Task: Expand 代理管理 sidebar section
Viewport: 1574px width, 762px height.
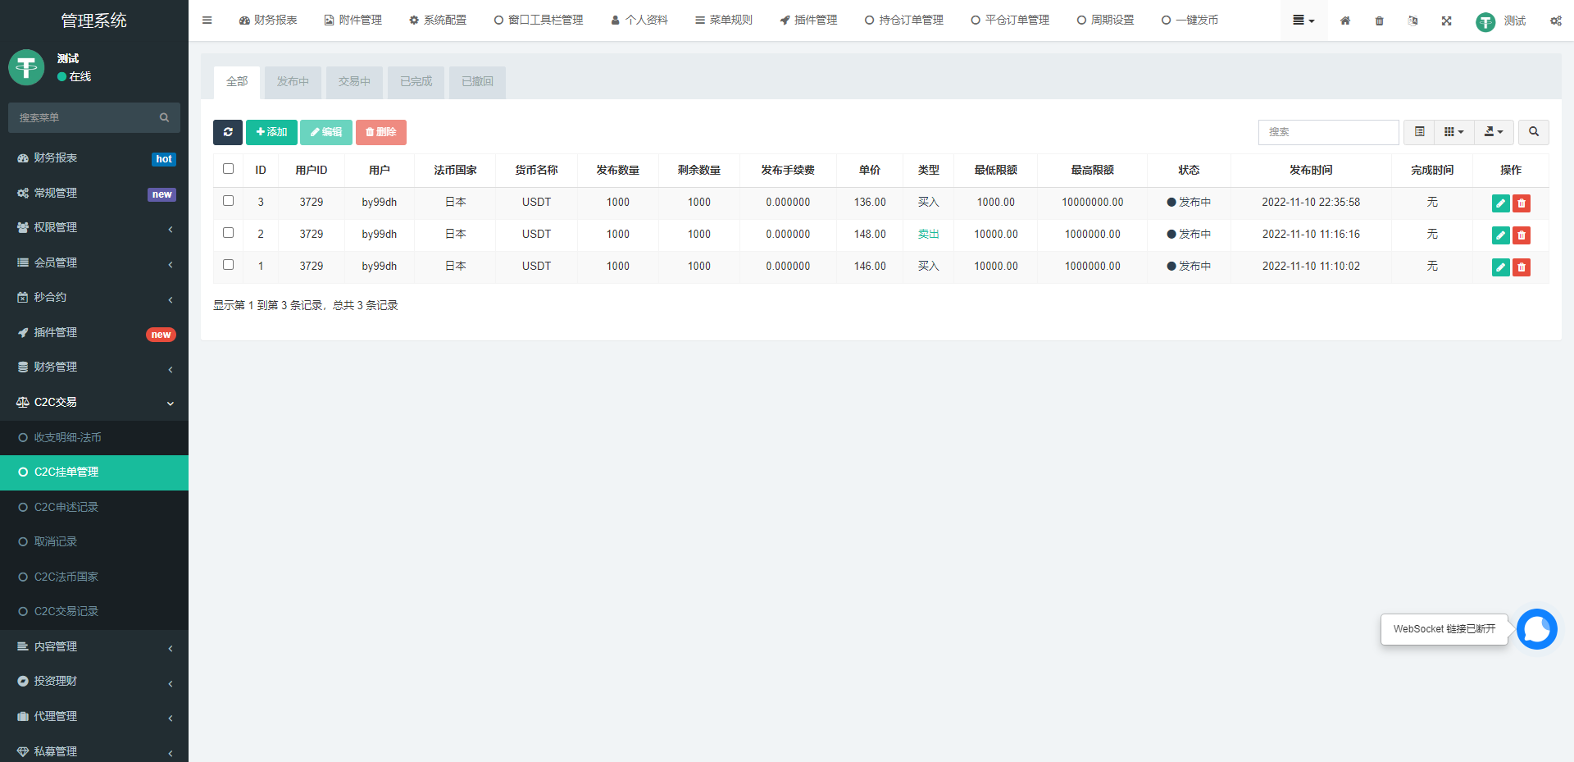Action: [94, 717]
